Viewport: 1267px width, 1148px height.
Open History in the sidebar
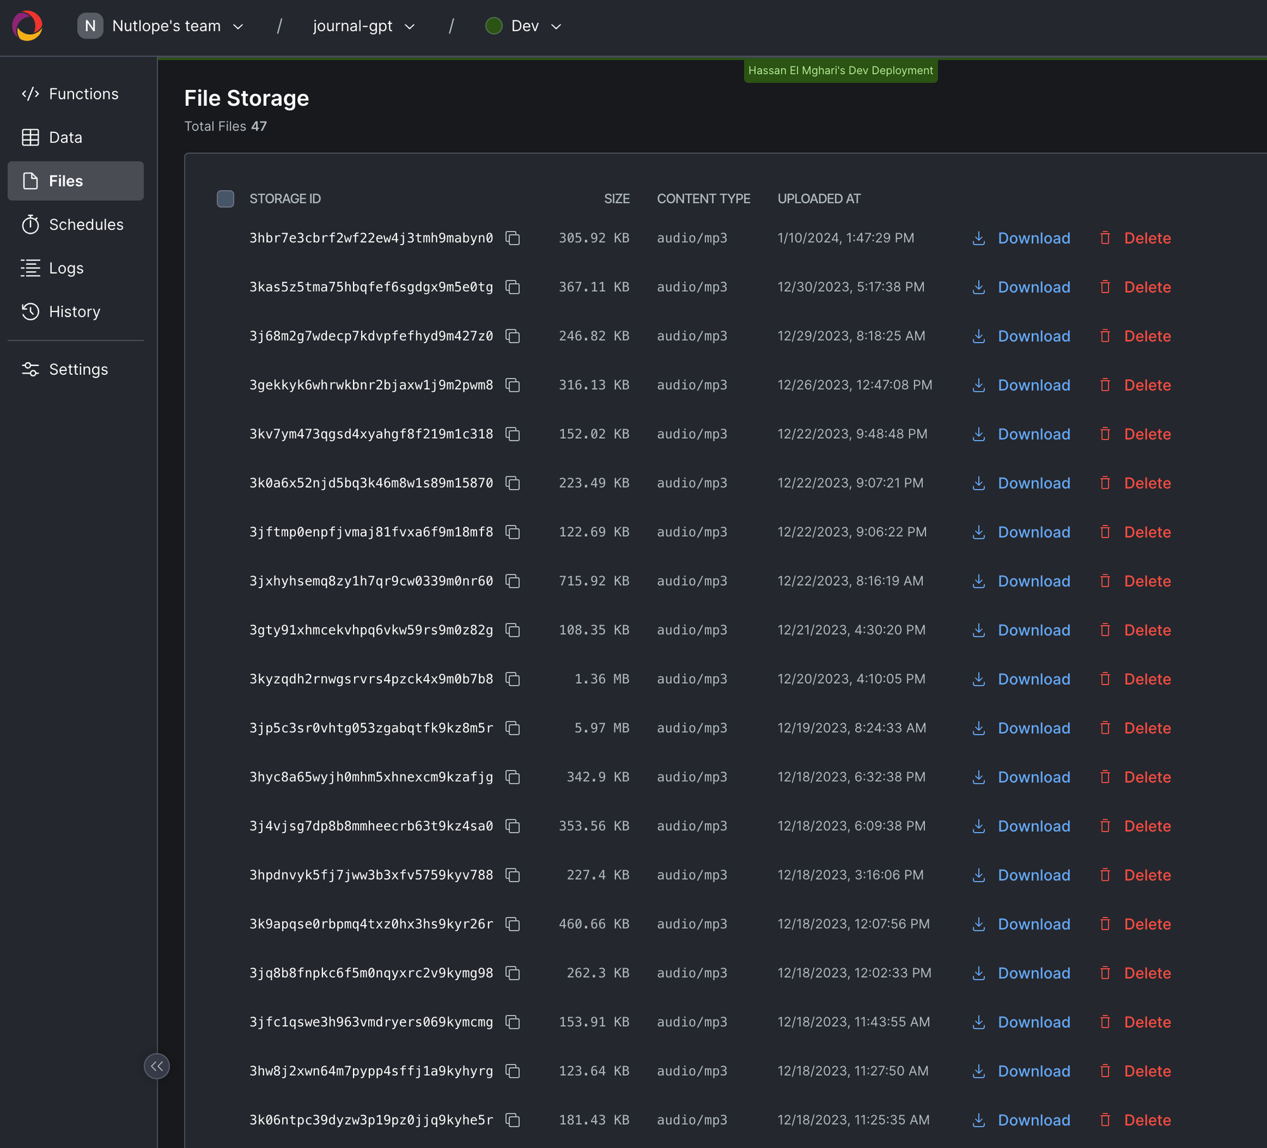(75, 312)
